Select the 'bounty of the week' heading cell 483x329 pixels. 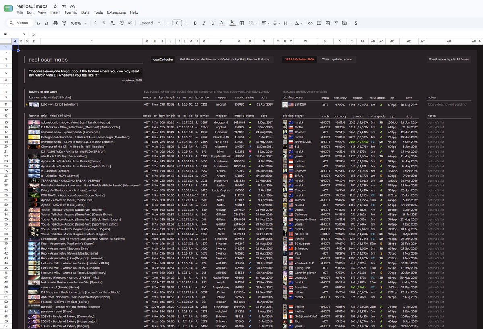point(43,91)
